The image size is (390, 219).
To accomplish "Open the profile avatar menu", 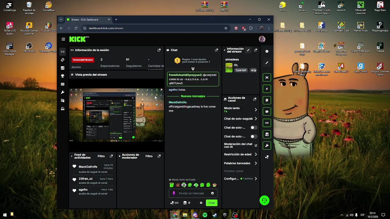I will click(x=262, y=39).
